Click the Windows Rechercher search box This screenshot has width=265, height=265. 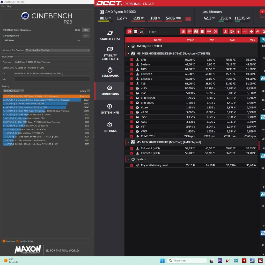[187, 261]
